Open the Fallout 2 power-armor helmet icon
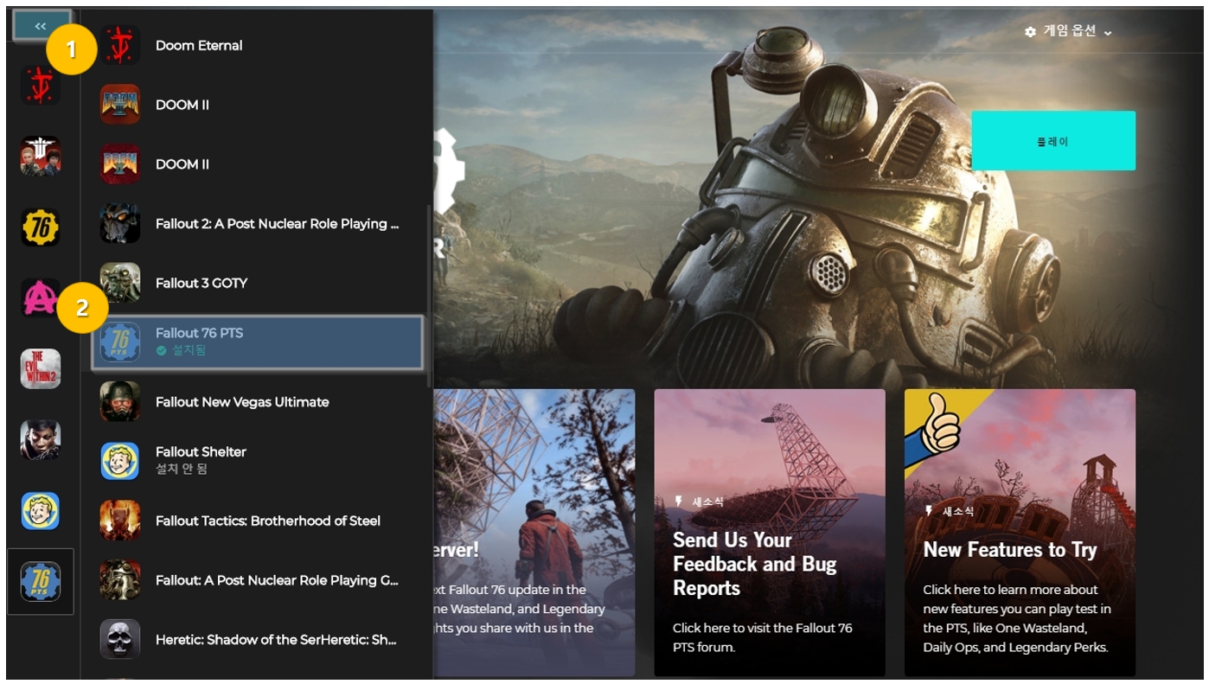 coord(120,223)
